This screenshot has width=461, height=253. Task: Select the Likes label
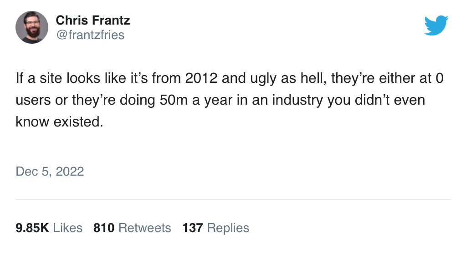(x=68, y=228)
